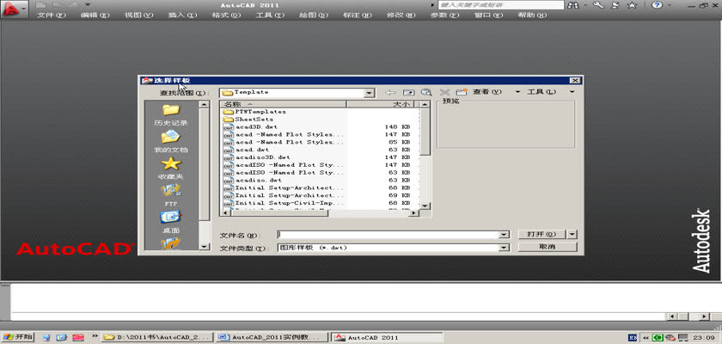Select acad3D.dwt template file
722x344 pixels.
[x=250, y=127]
